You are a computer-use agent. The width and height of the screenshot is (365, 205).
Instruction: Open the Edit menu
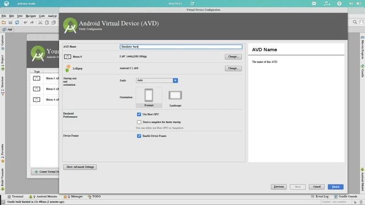[x=11, y=16]
